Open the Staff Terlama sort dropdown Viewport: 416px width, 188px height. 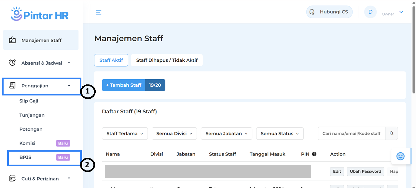click(125, 133)
